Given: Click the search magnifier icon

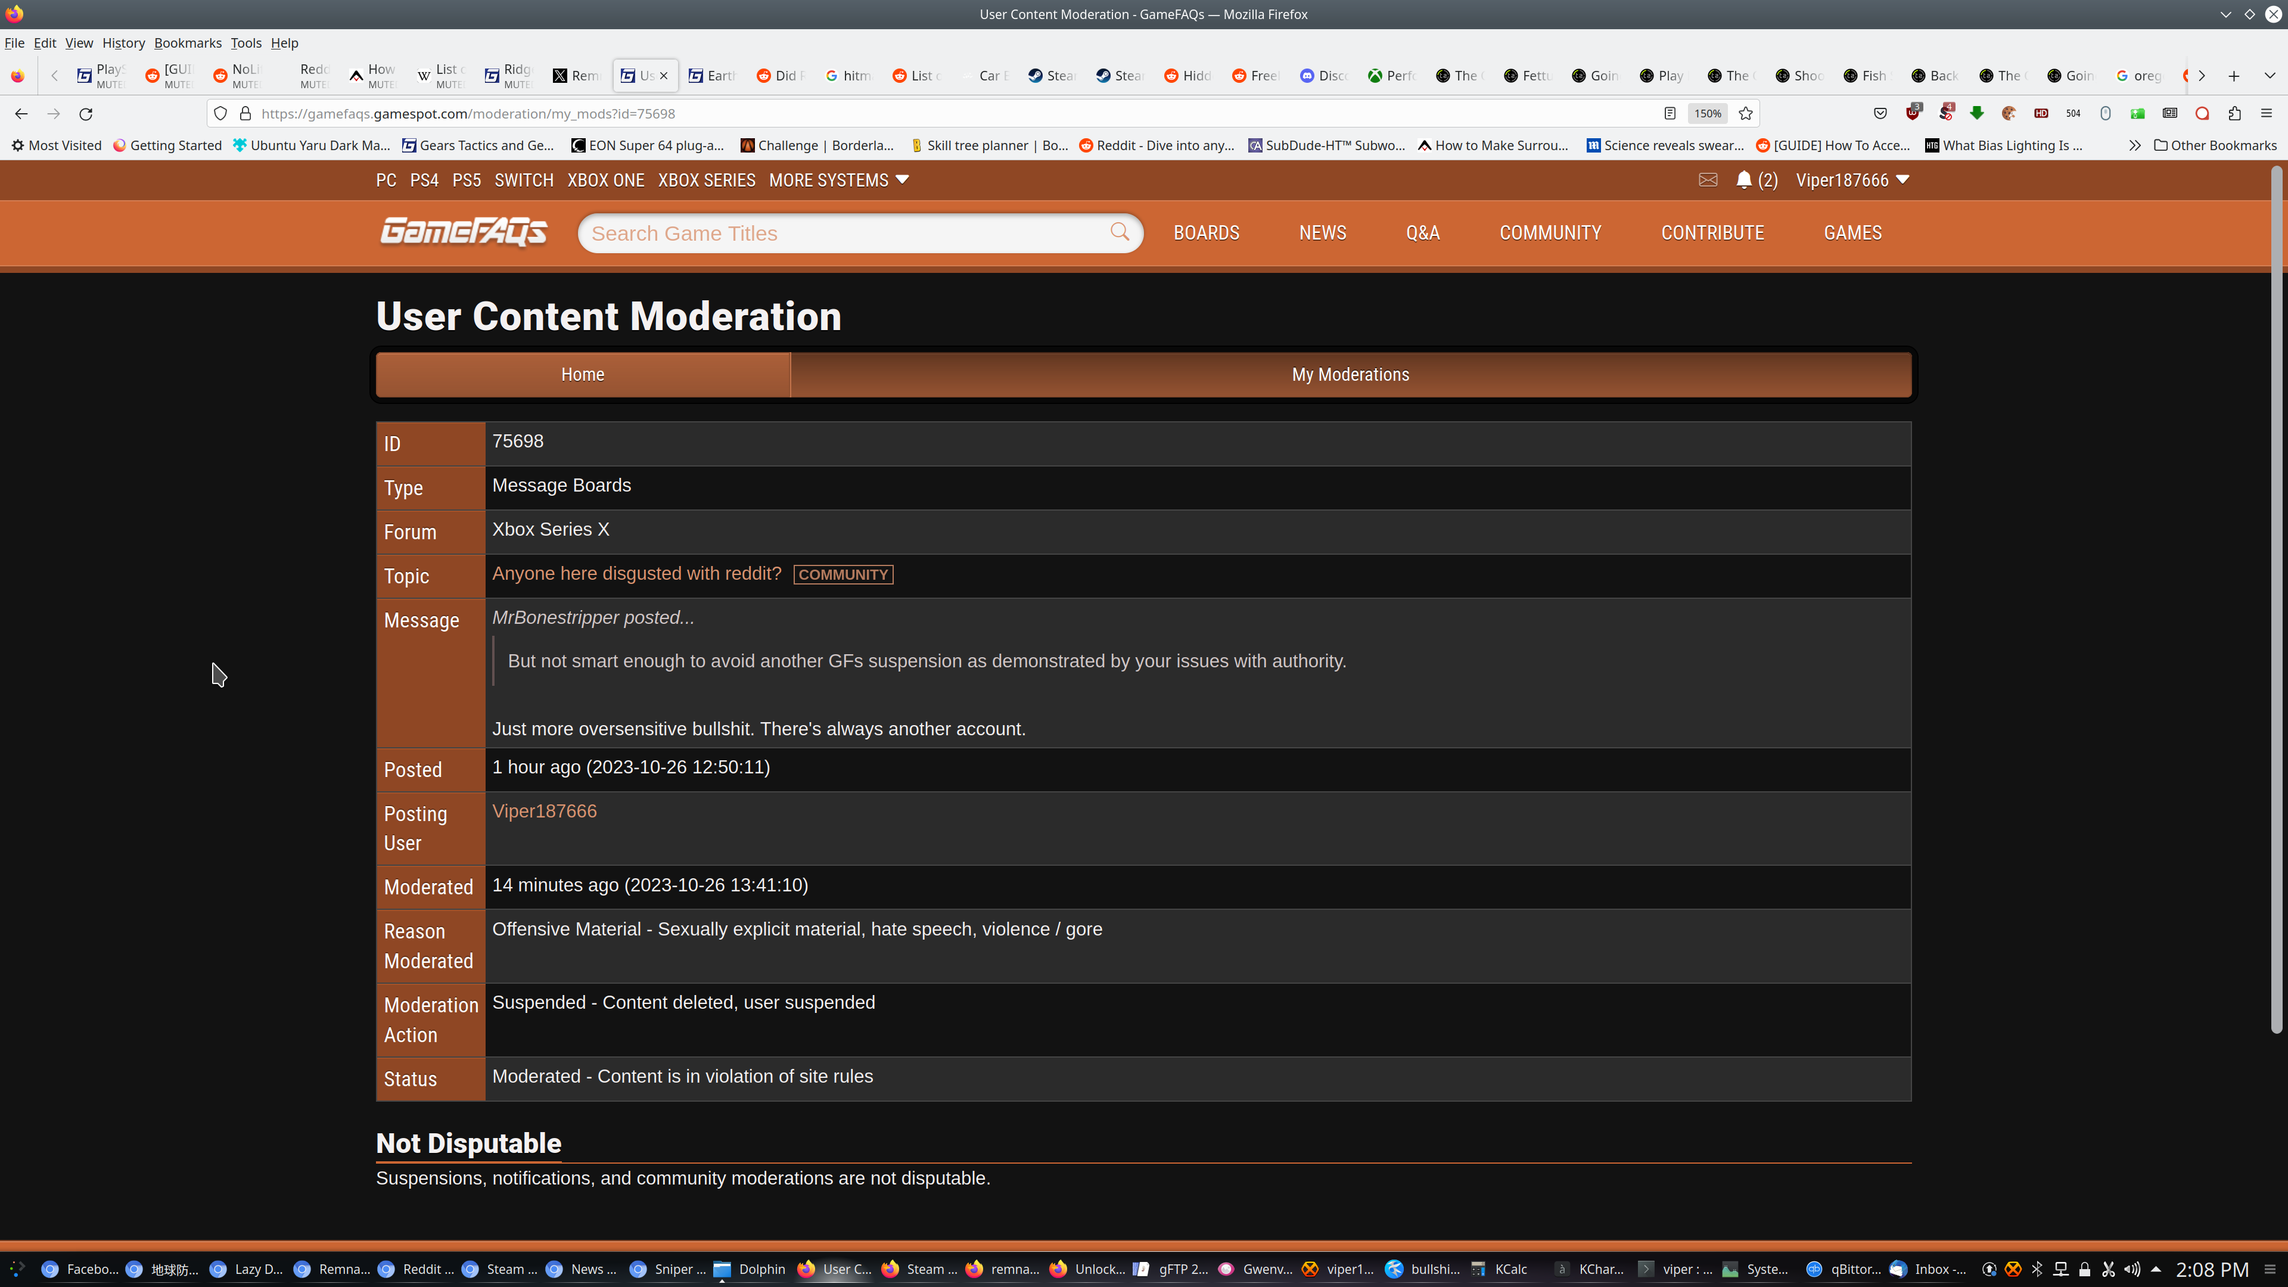Looking at the screenshot, I should click(1119, 232).
